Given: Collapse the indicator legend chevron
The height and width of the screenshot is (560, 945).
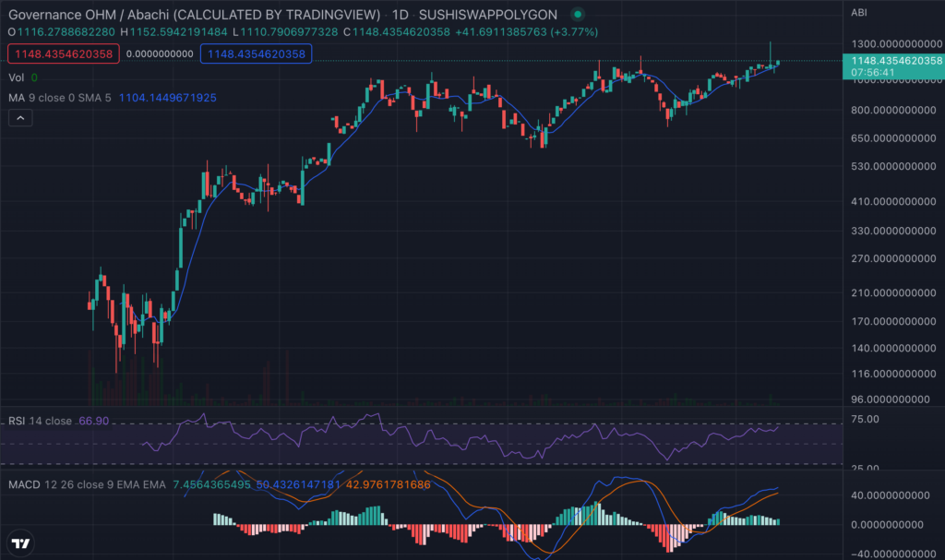Looking at the screenshot, I should point(20,118).
